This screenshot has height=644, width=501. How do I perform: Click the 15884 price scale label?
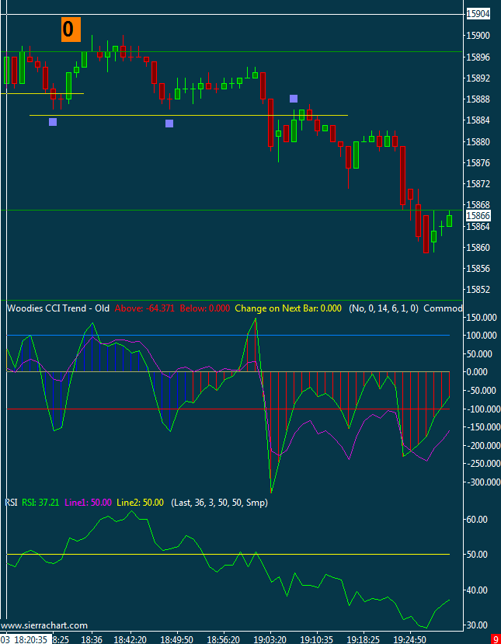pos(478,120)
